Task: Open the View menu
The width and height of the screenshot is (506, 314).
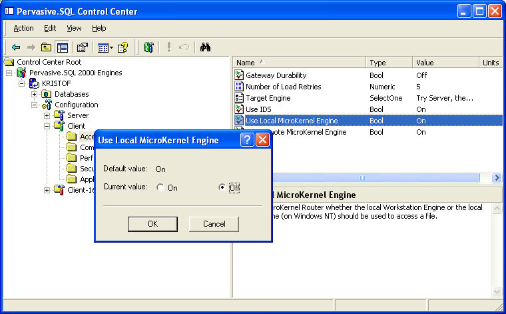Action: click(74, 29)
